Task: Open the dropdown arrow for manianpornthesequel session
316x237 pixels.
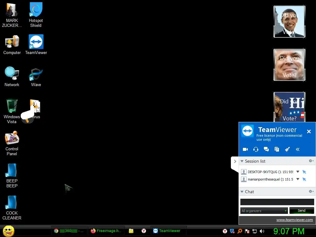Action: point(298,179)
